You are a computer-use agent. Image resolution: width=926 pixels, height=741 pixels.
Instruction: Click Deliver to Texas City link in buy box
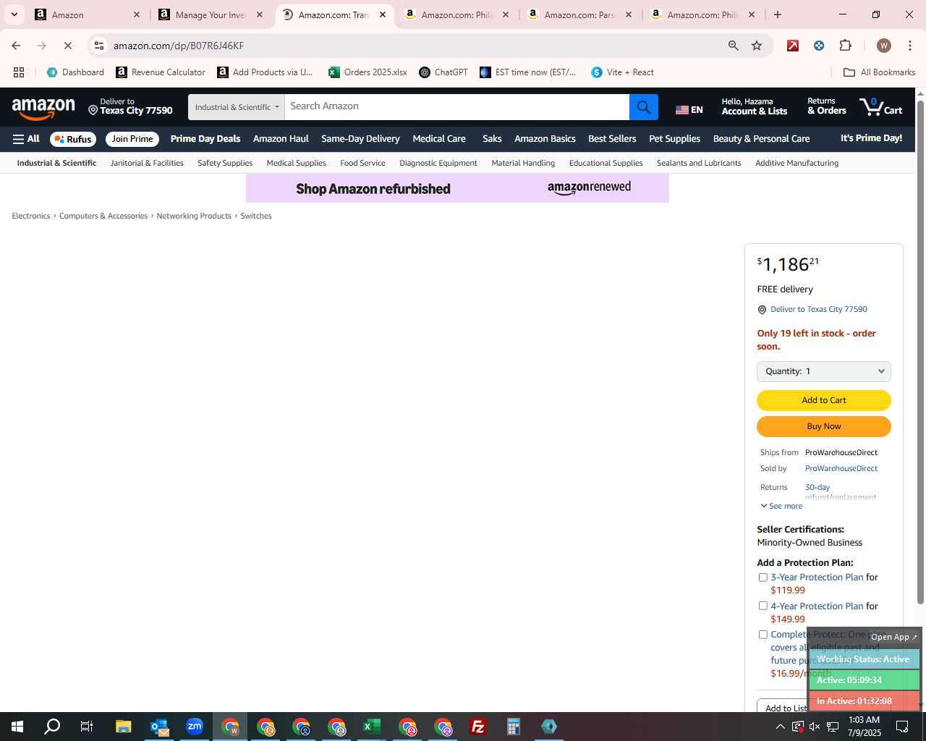click(x=819, y=309)
